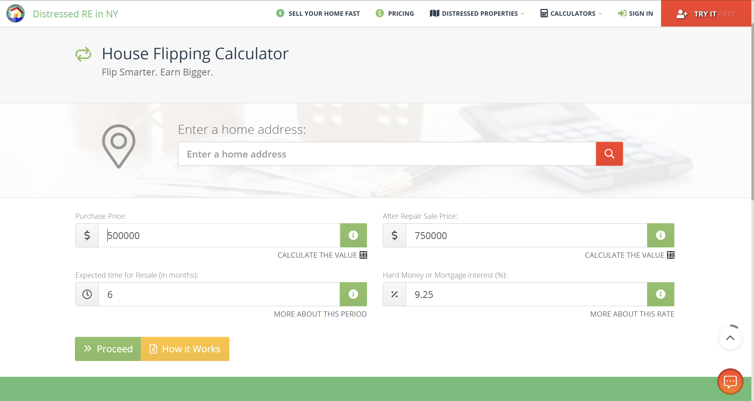The height and width of the screenshot is (401, 754).
Task: Click the scroll-to-top arrow circle
Action: (x=730, y=338)
